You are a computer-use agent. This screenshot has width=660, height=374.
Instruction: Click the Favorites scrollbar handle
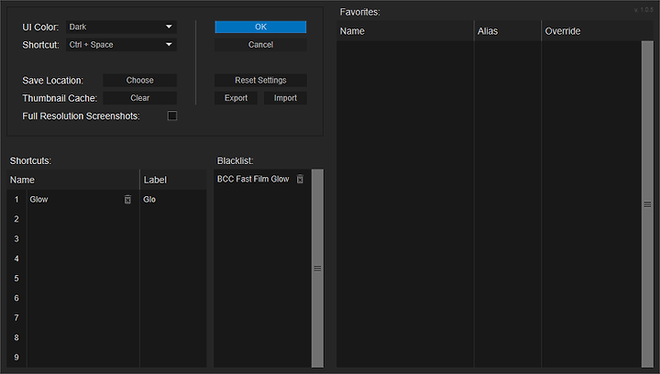coord(647,204)
